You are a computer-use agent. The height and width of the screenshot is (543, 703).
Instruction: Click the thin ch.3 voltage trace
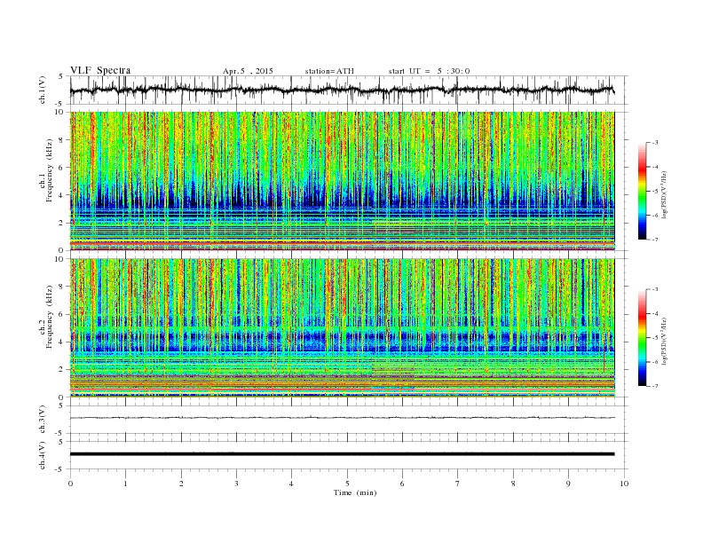point(342,418)
